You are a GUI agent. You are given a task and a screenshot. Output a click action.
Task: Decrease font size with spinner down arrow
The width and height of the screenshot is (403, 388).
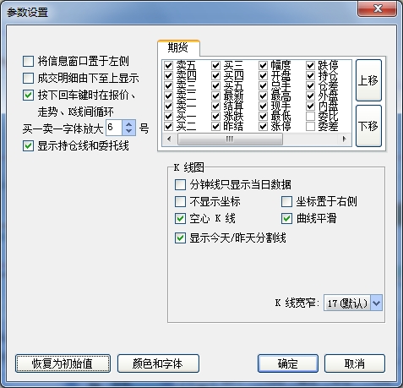click(128, 131)
